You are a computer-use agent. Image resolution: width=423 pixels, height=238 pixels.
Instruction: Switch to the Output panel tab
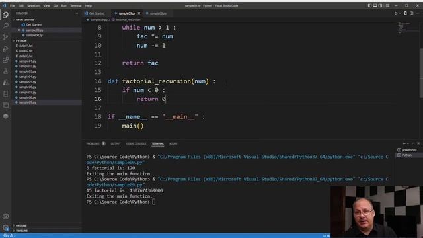[116, 143]
